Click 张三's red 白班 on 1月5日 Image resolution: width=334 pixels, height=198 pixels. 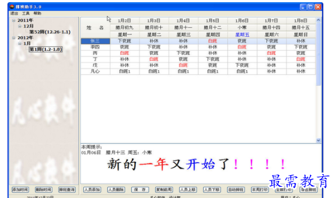(213, 41)
